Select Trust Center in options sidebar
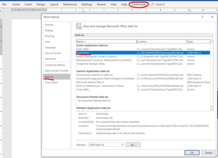 coord(51,82)
